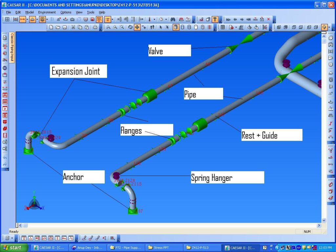Expand the dropdown beside the length arrow button
This screenshot has height=252, width=336.
pyautogui.click(x=27, y=19)
